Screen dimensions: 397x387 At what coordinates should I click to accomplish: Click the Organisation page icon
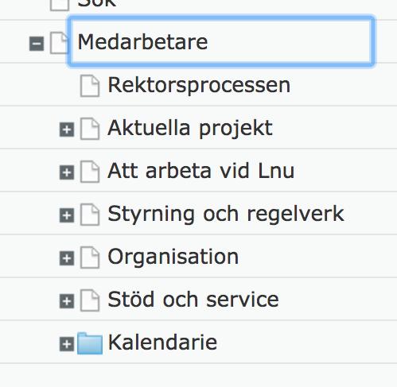pyautogui.click(x=90, y=257)
